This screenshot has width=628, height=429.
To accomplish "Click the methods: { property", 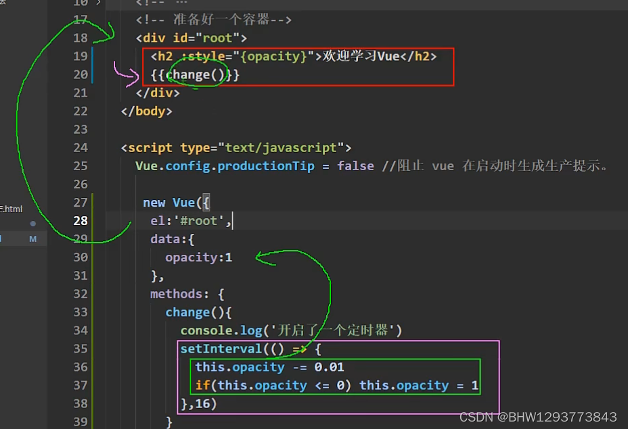I will click(187, 294).
